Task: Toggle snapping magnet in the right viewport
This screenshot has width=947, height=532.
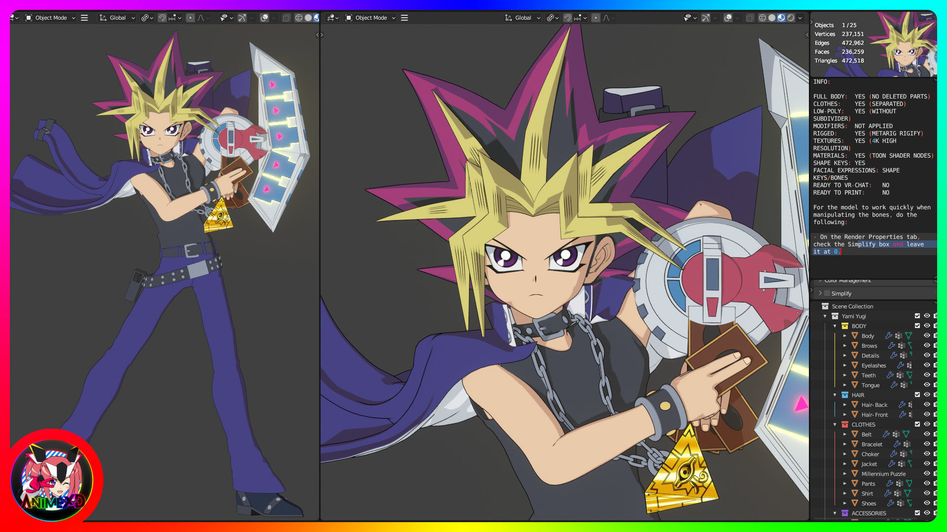Action: click(568, 18)
